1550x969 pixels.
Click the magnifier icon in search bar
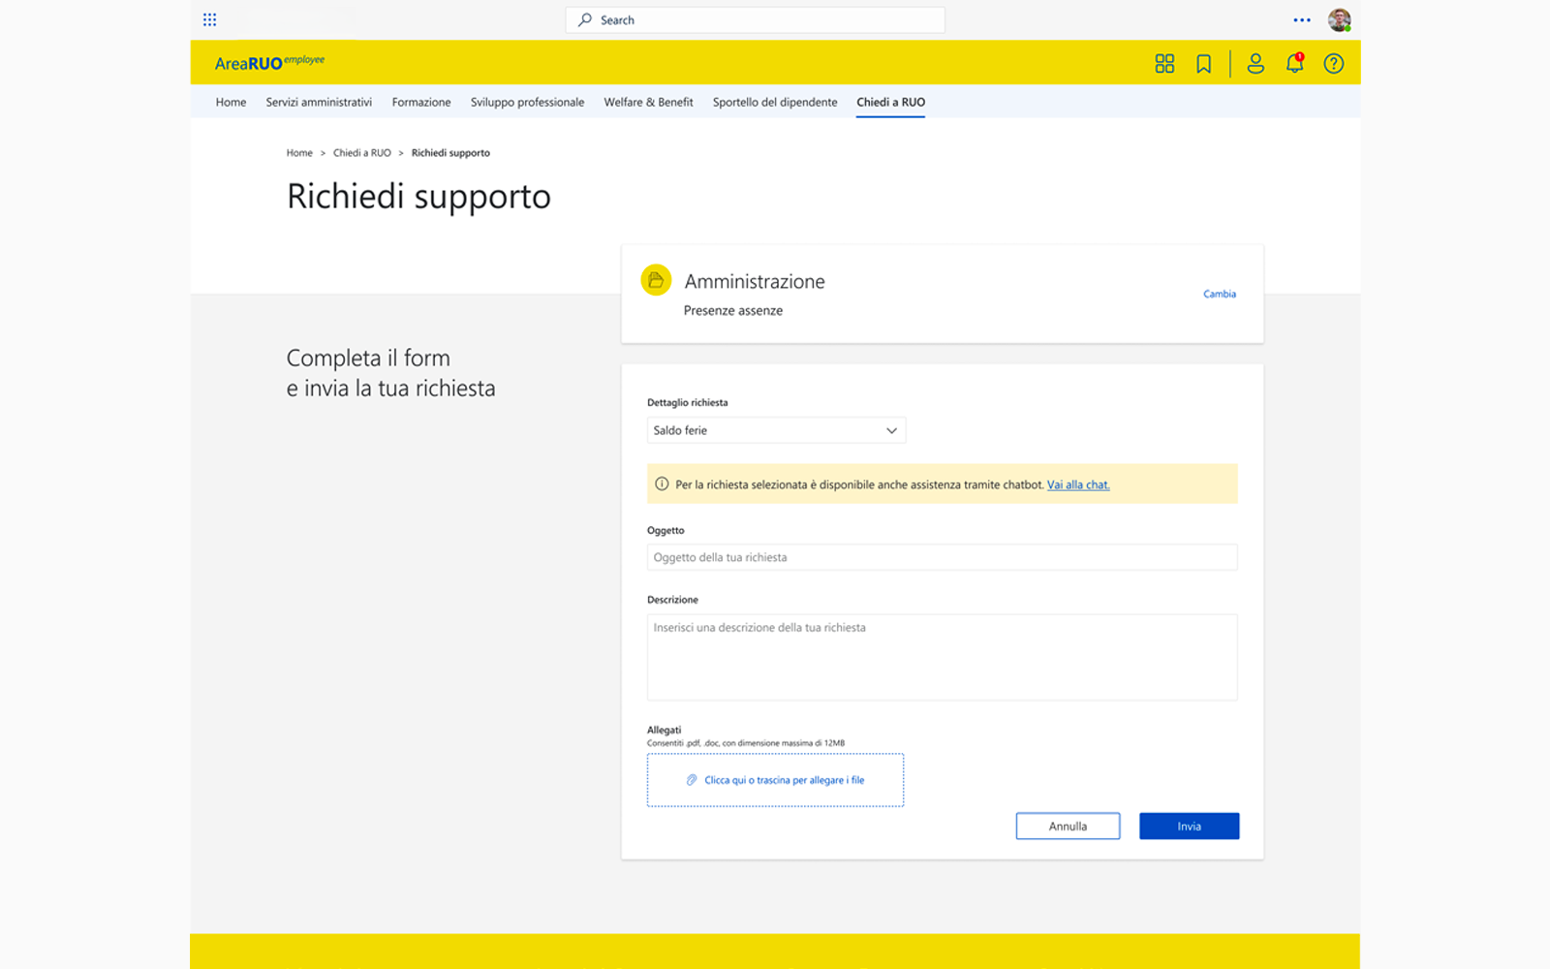(585, 19)
